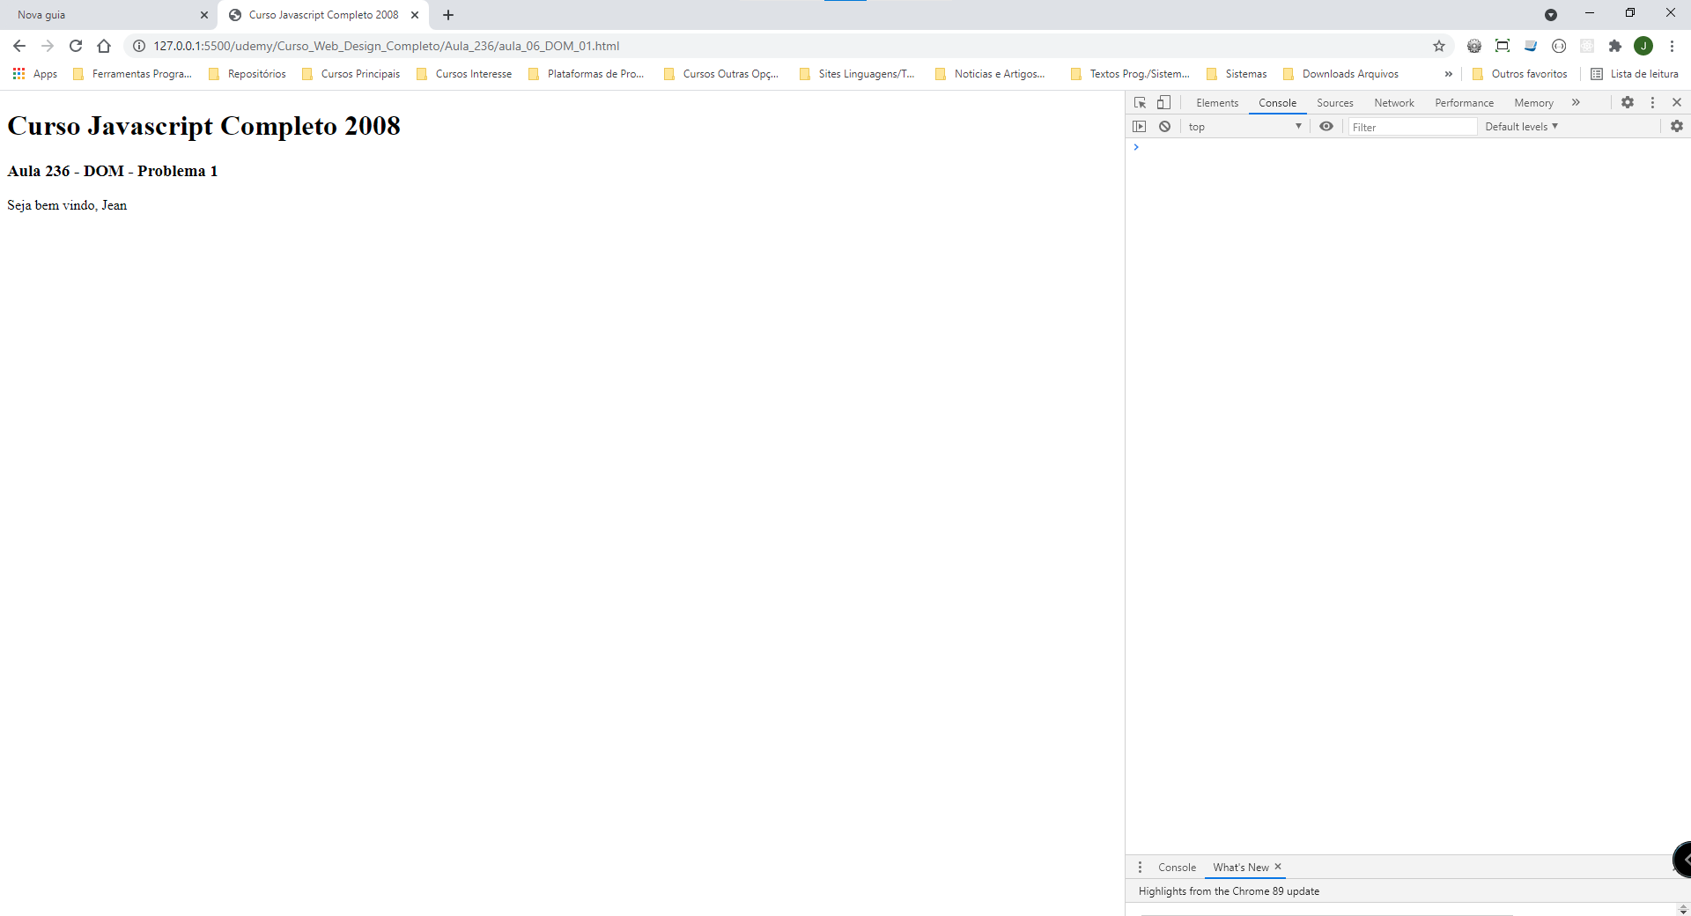Open the Downloads Arquivos bookmark folder
This screenshot has width=1691, height=916.
click(1341, 74)
